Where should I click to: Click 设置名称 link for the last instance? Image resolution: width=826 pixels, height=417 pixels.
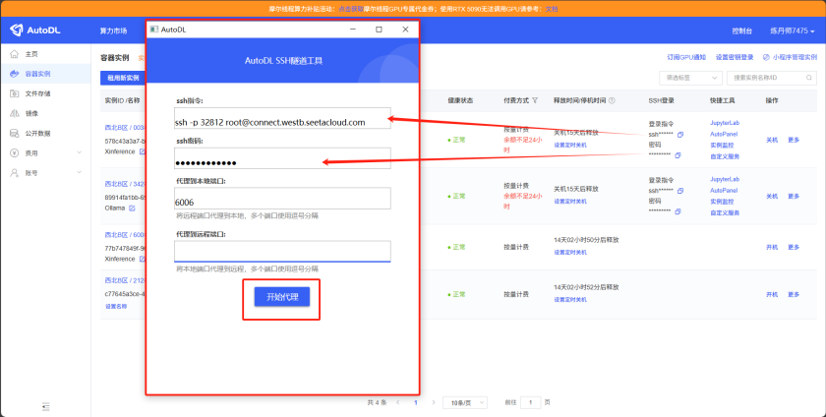pos(116,306)
